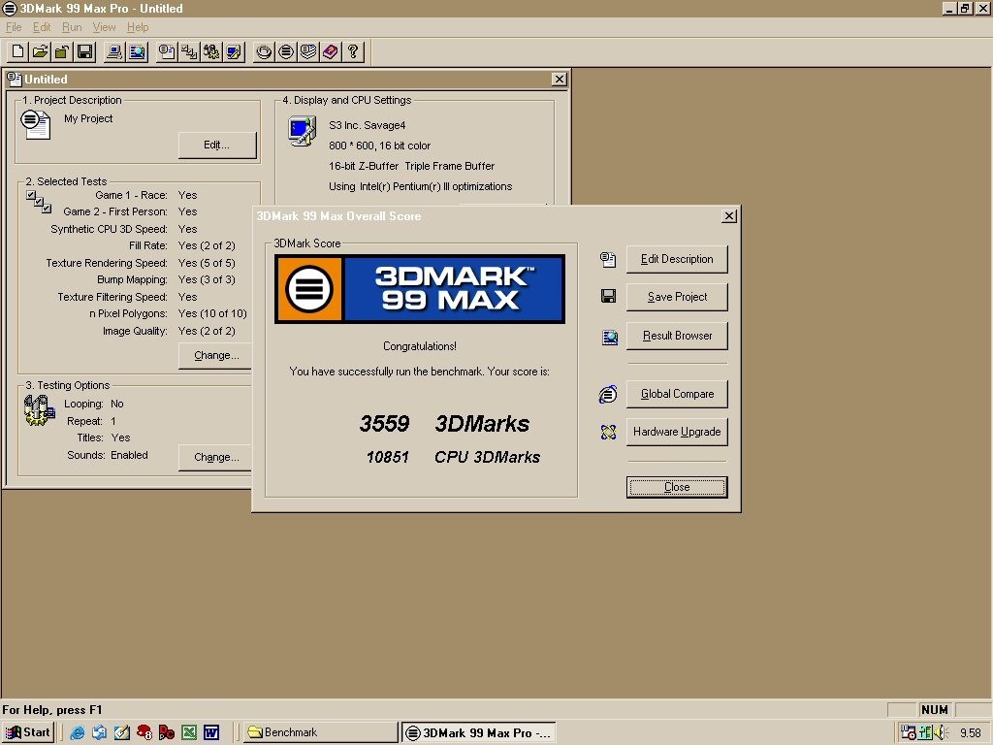Click the Display settings monitor toolbar icon

click(x=233, y=52)
